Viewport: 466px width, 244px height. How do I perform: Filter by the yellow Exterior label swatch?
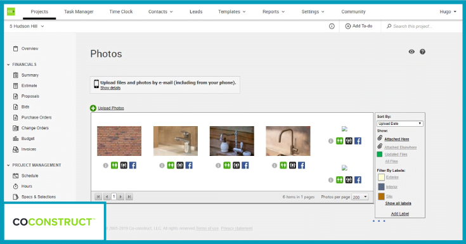point(381,177)
